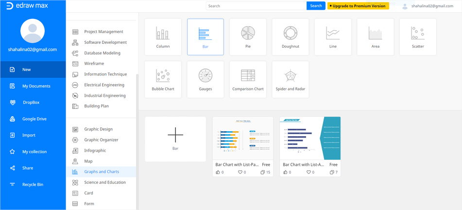Image resolution: width=462 pixels, height=210 pixels.
Task: Select the Infographic category
Action: [101, 150]
